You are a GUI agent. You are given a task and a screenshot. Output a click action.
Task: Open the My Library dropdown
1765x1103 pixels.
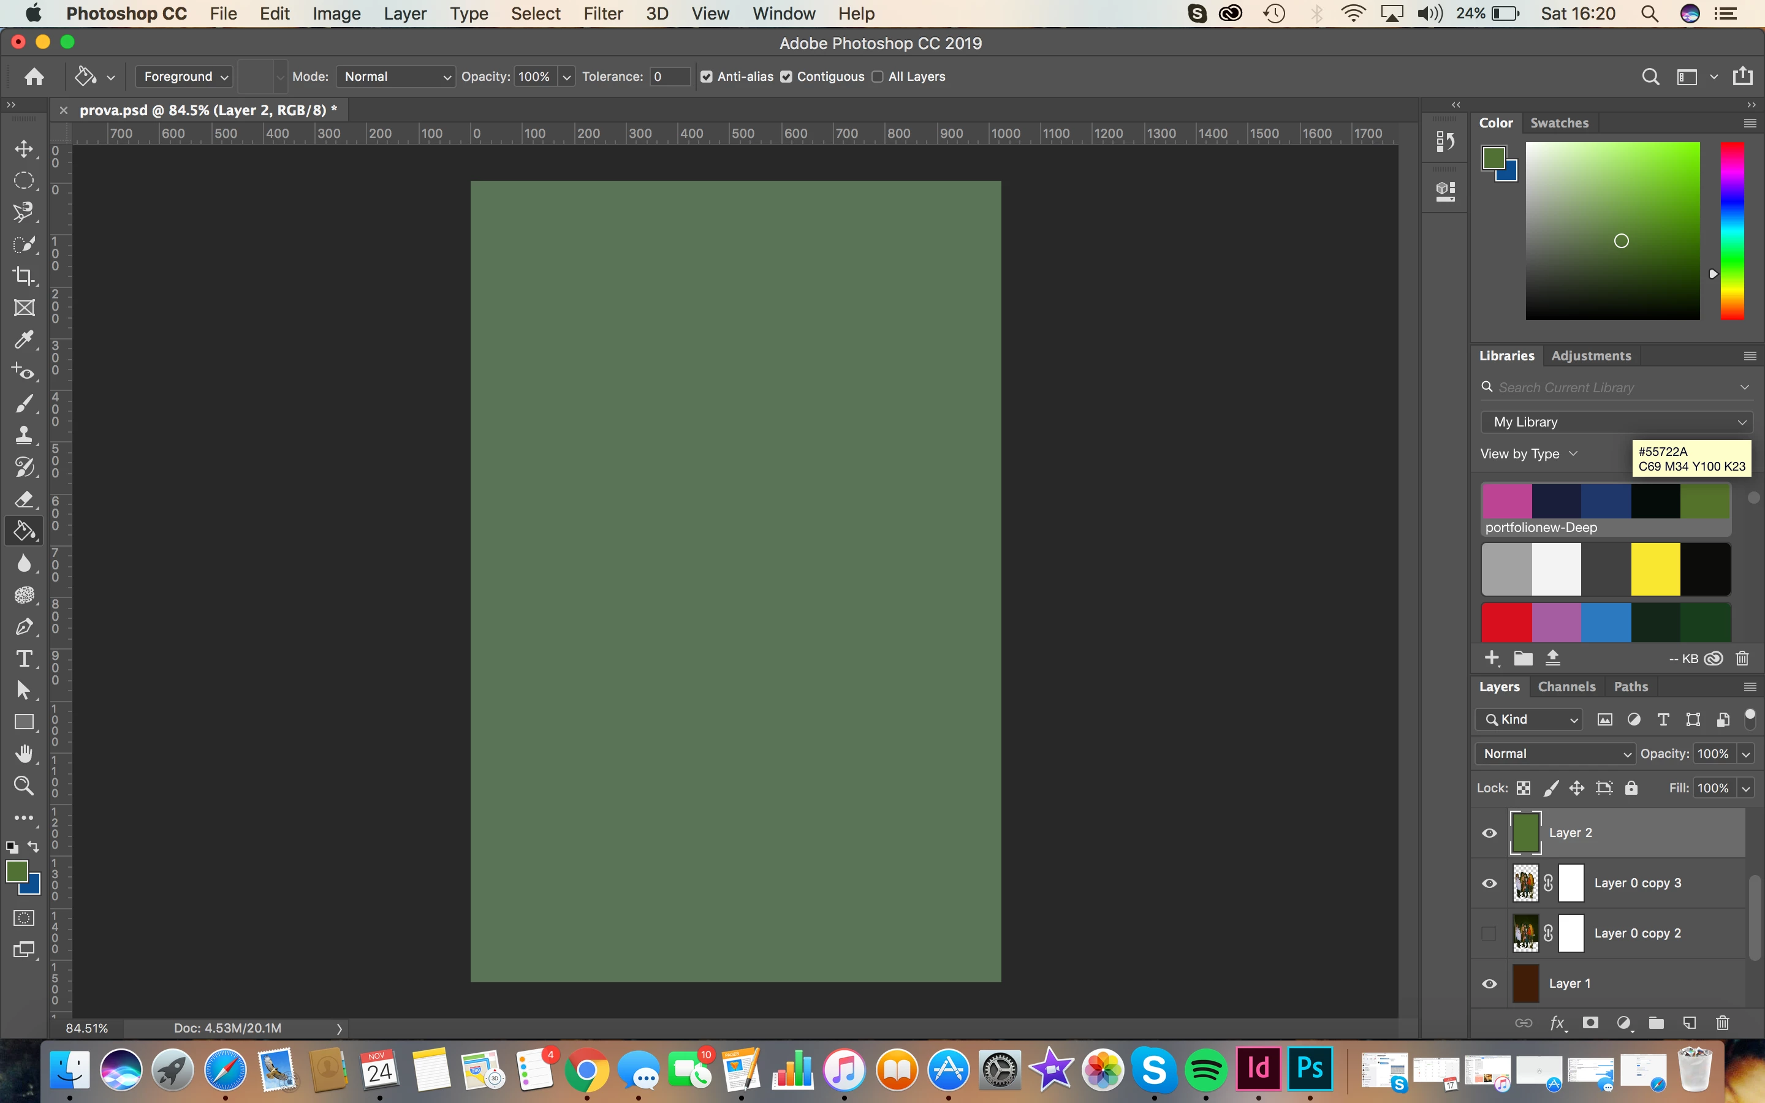[x=1616, y=422]
